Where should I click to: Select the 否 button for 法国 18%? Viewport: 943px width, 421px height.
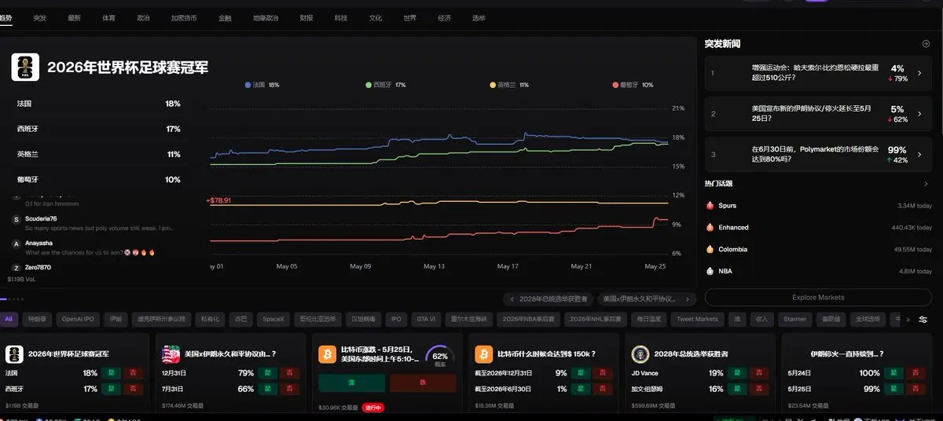pyautogui.click(x=133, y=373)
